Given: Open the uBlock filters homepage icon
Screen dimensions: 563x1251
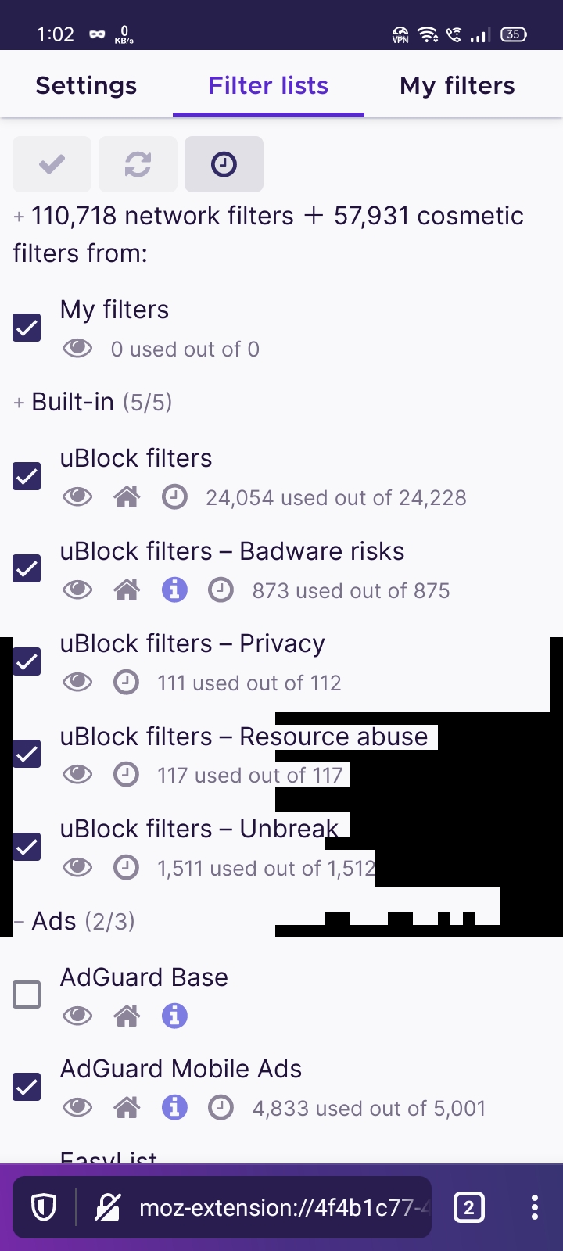Looking at the screenshot, I should pos(127,496).
